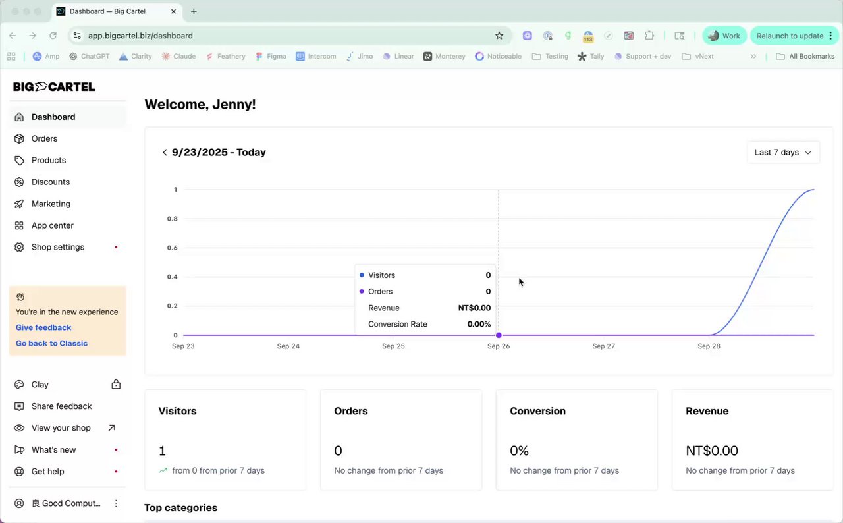
Task: Click the Marketing rocket icon
Action: (19, 204)
